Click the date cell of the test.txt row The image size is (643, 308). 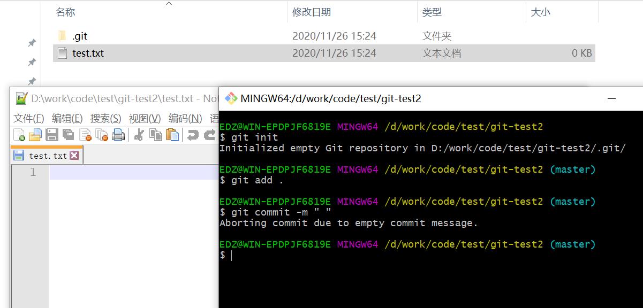334,53
